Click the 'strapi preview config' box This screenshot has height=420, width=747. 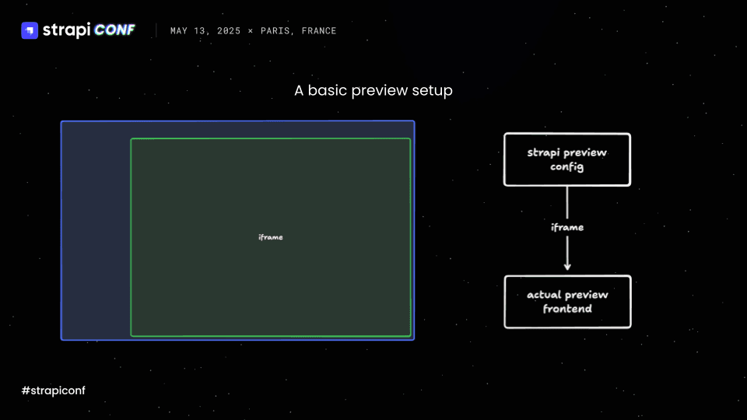[567, 159]
